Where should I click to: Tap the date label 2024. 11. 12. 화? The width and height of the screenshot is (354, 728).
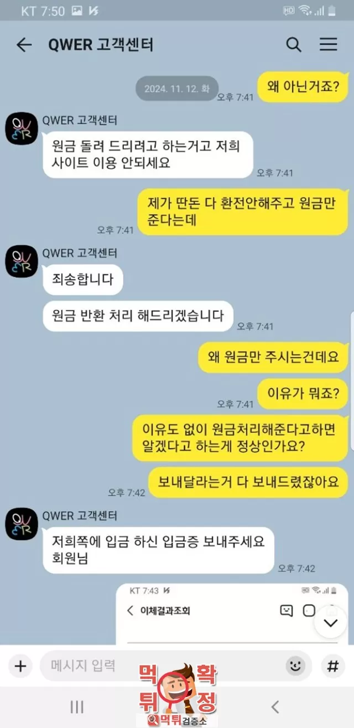[x=177, y=89]
